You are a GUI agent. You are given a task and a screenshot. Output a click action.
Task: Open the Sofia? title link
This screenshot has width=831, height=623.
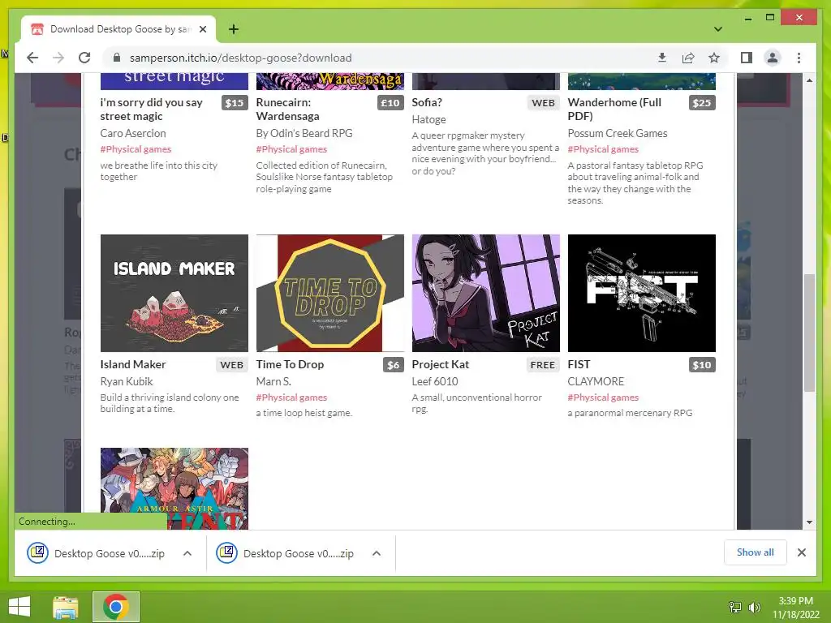(427, 102)
